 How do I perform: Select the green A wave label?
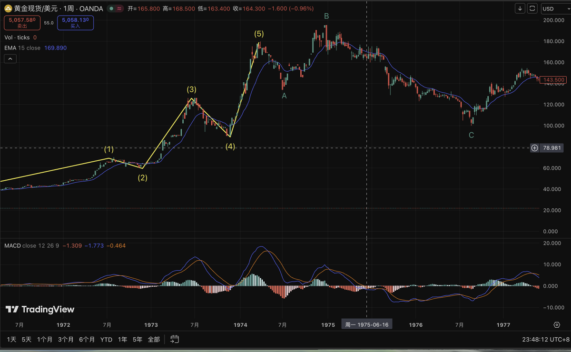point(284,96)
